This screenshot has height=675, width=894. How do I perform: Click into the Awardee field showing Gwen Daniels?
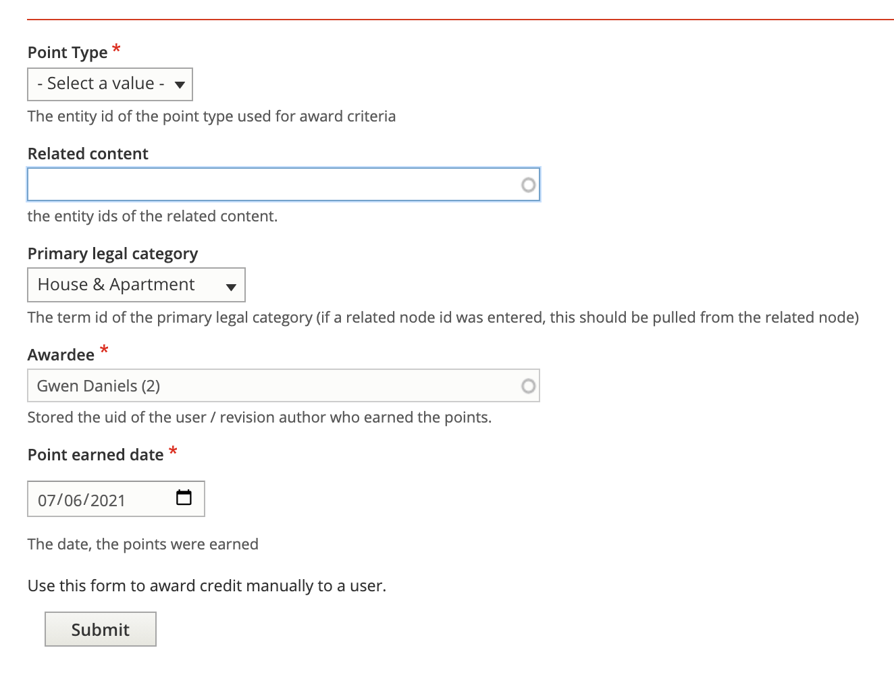(x=284, y=385)
